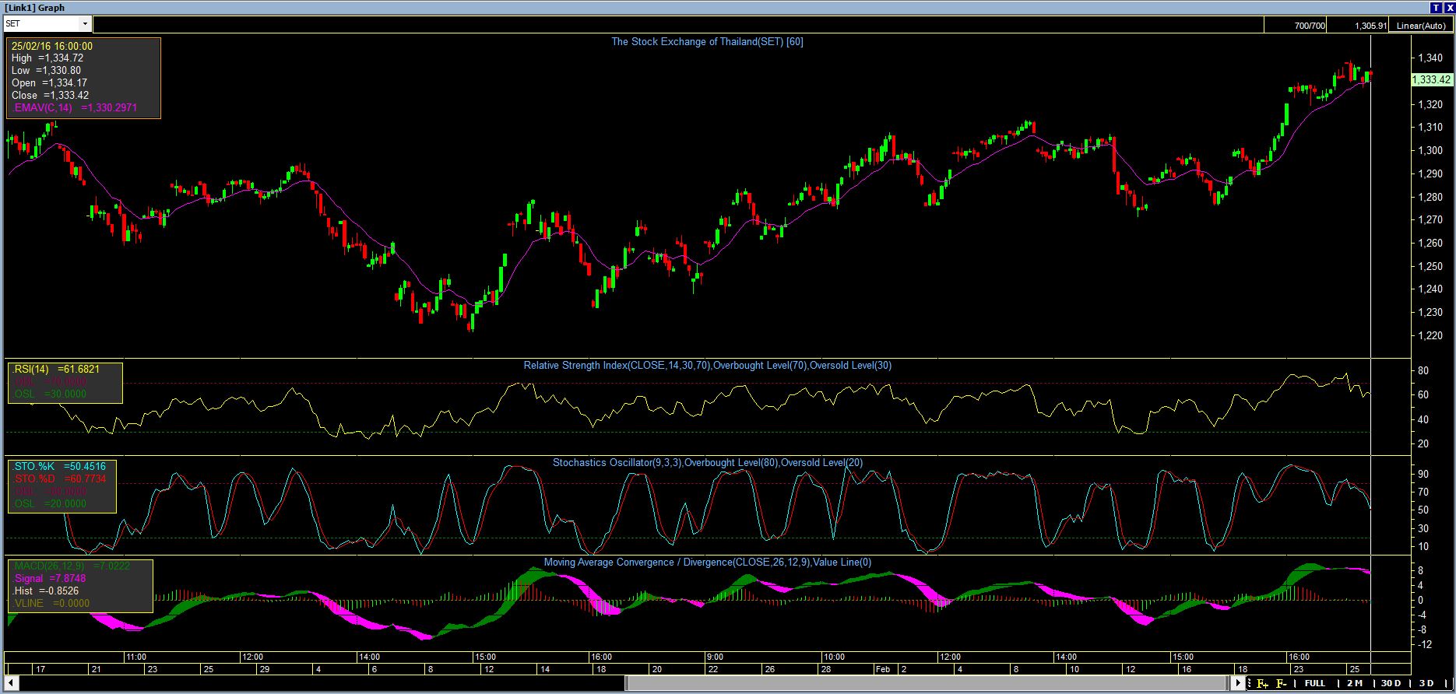Switch view to 30 D range
Screen dimensions: 1456x694
[1391, 684]
